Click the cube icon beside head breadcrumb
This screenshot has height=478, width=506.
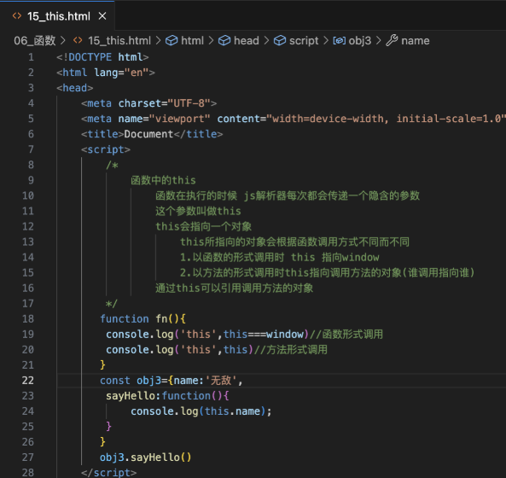[x=224, y=41]
